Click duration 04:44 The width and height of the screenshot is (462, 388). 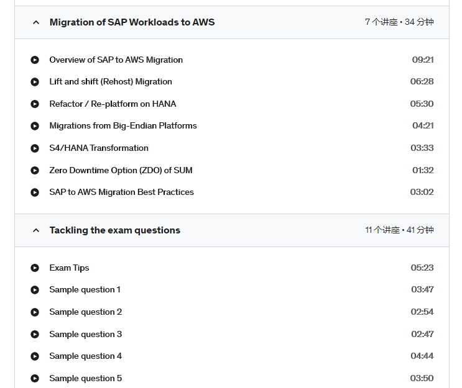(422, 356)
